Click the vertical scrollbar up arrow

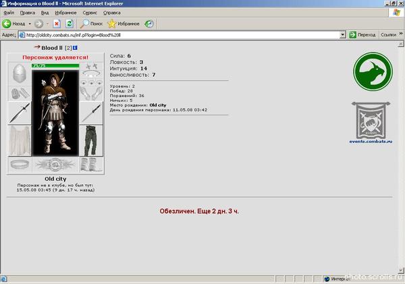401,44
